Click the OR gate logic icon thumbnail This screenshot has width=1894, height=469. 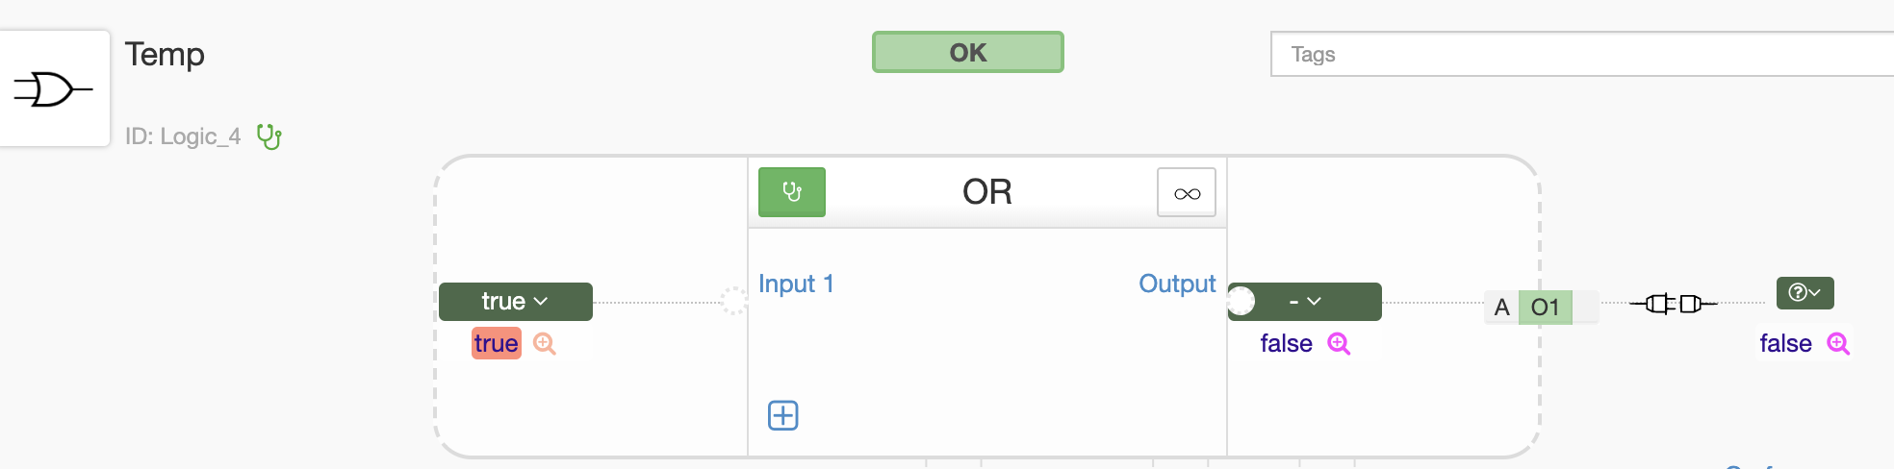pos(54,89)
